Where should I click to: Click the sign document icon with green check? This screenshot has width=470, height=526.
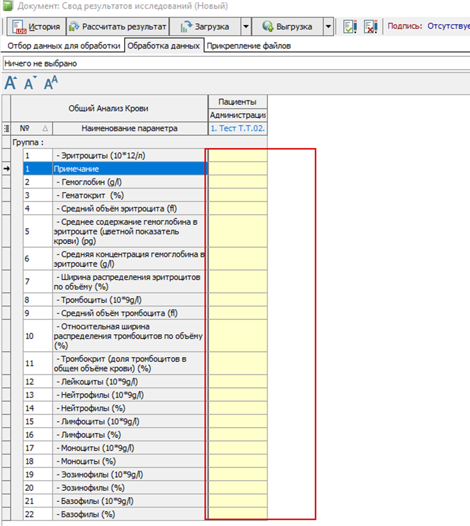tap(350, 27)
